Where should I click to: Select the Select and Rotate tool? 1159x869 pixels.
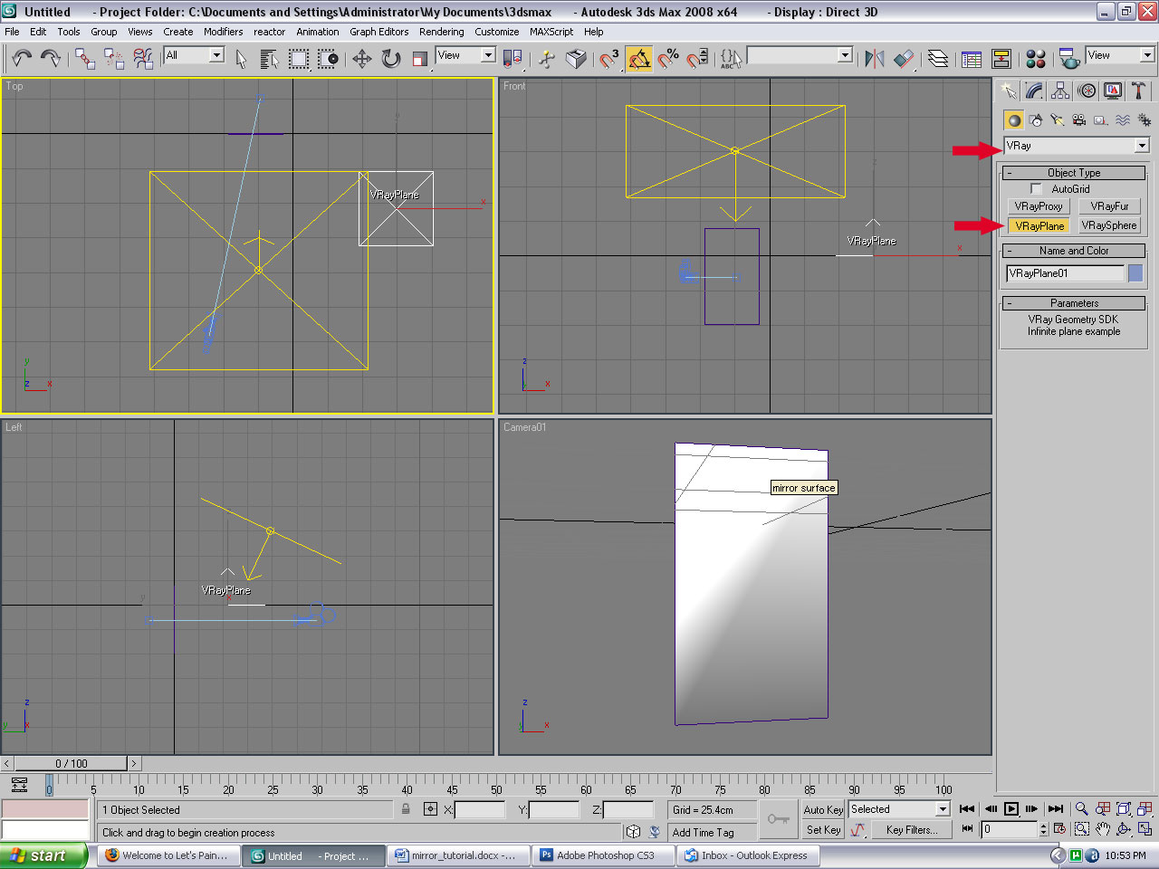pos(391,59)
